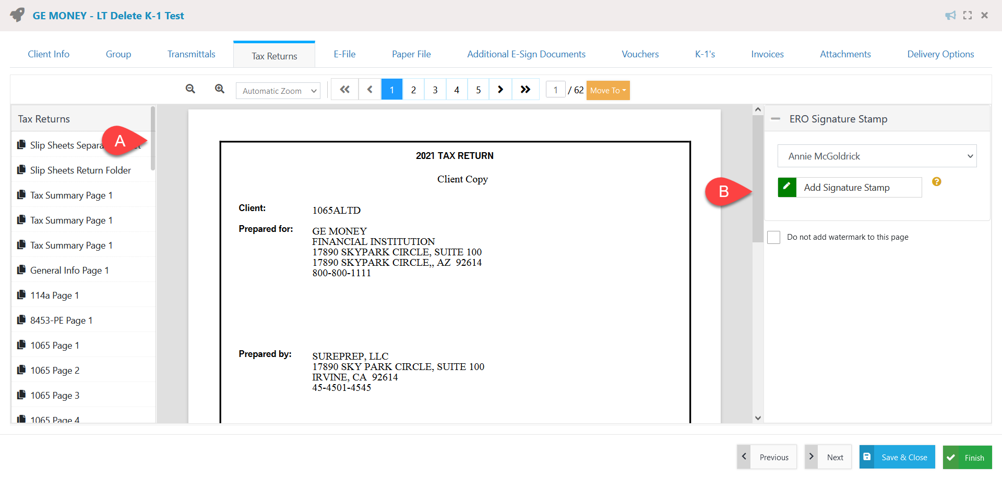This screenshot has width=1002, height=480.
Task: Click the page number input field
Action: click(x=555, y=89)
